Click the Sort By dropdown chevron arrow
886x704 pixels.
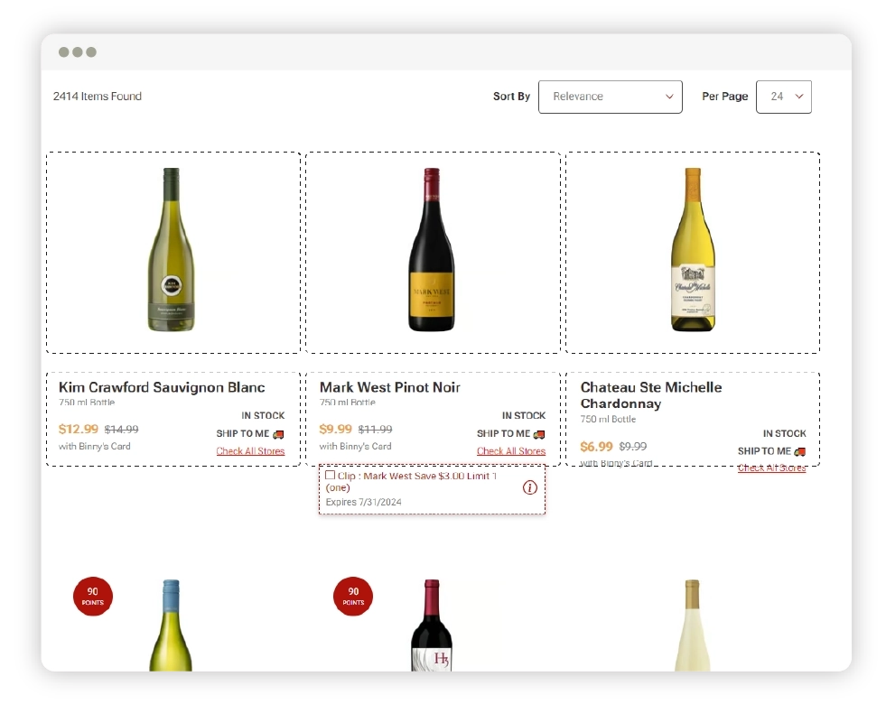(x=669, y=97)
